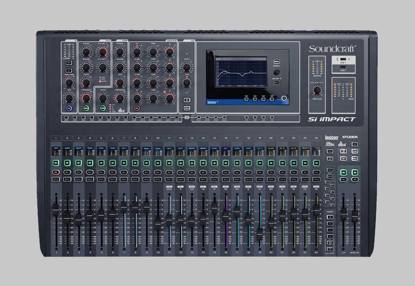
Task: Open mute group setup with the MUTE button
Action: coord(330,176)
